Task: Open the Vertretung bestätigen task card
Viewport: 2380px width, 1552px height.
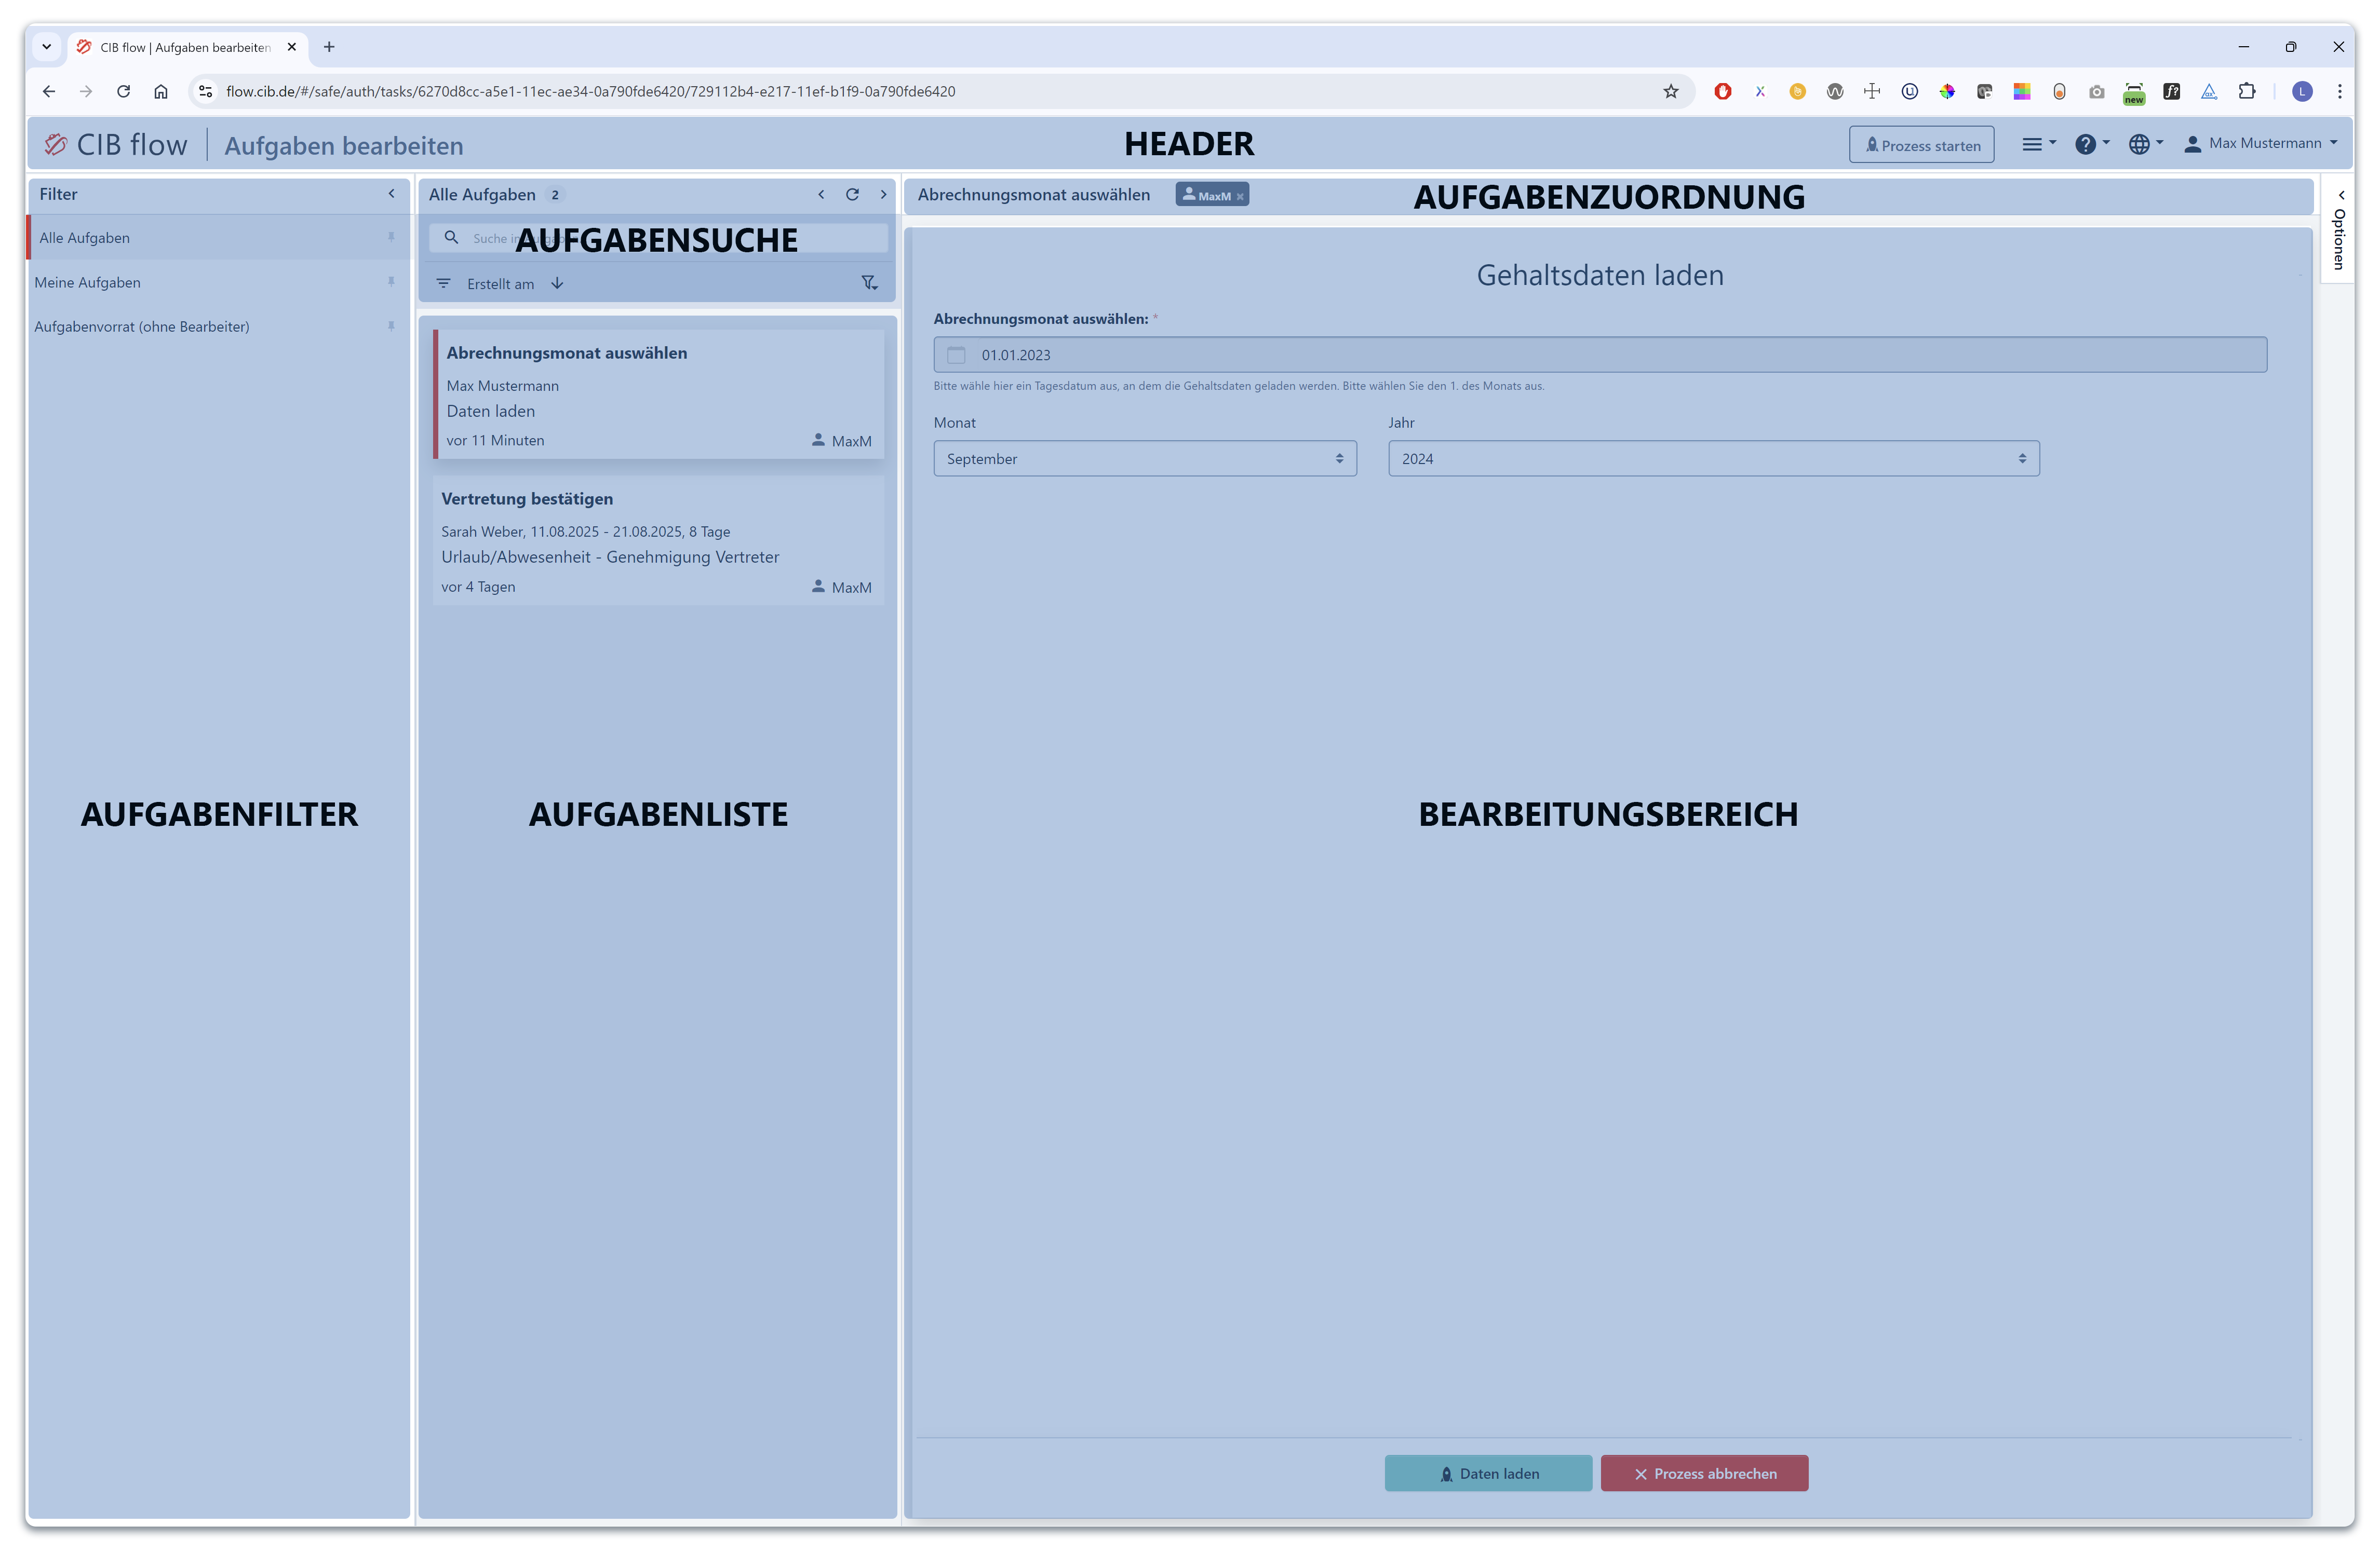Action: pos(657,541)
